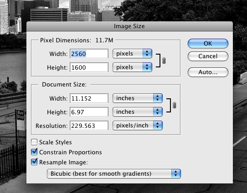
Task: Click the document size chain link icon
Action: point(174,105)
